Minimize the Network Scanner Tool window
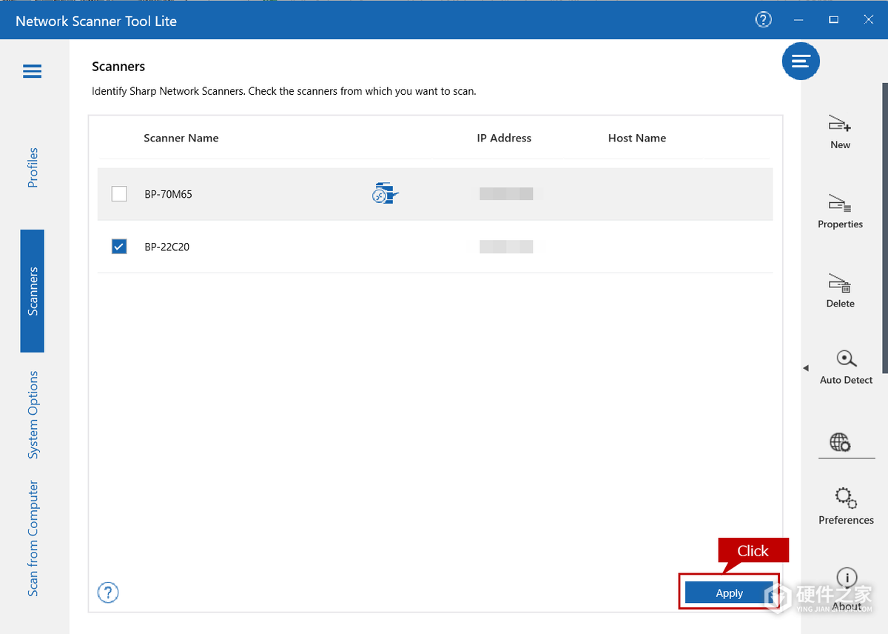The width and height of the screenshot is (888, 634). coord(798,20)
